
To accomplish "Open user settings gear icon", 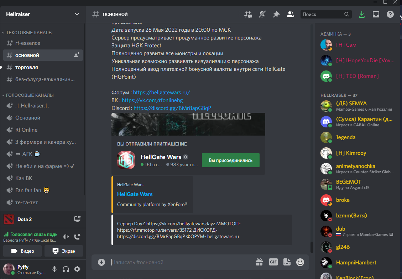I will click(77, 269).
